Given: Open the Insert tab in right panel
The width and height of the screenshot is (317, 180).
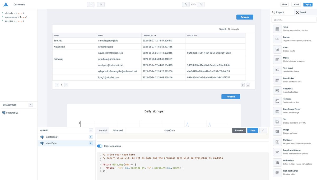Looking at the screenshot, I should (x=301, y=12).
